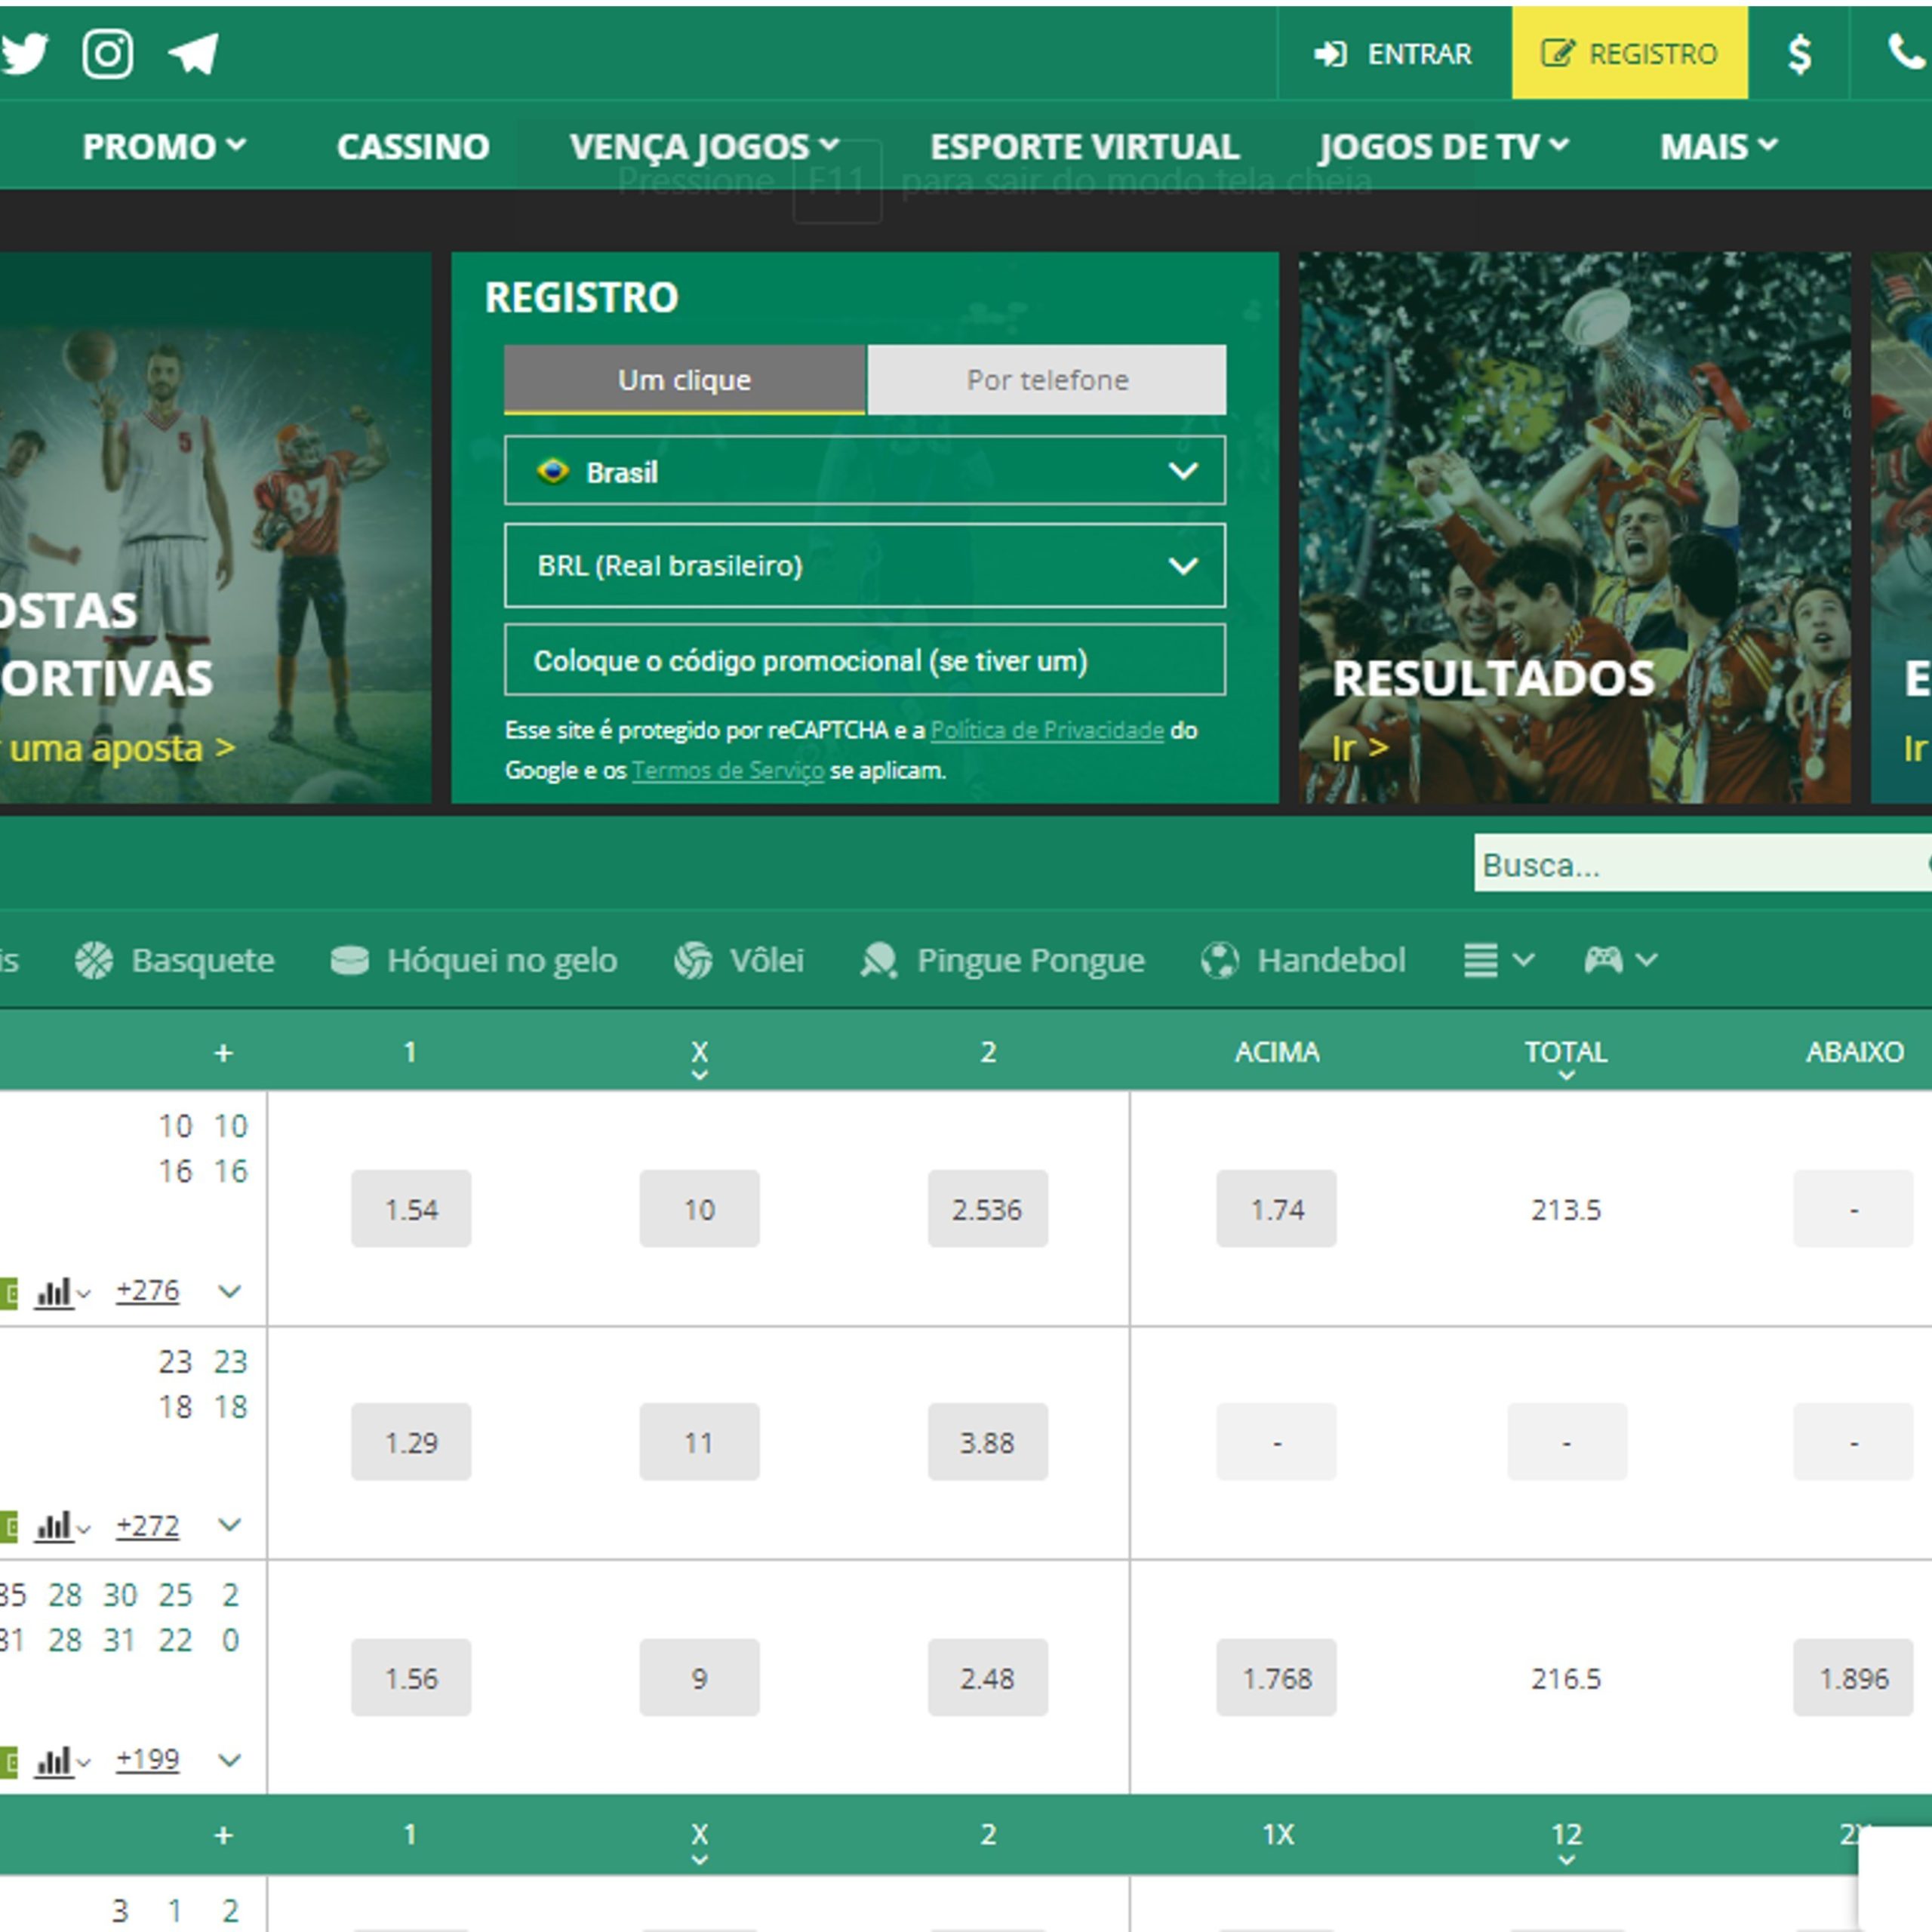Image resolution: width=1932 pixels, height=1932 pixels.
Task: Open the BRL currency dropdown
Action: coord(865,565)
